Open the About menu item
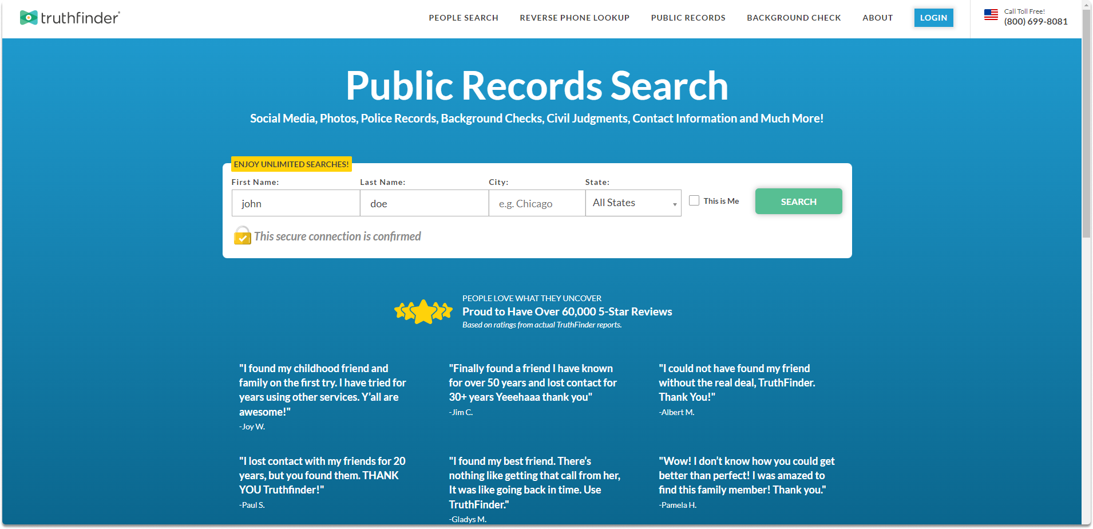The width and height of the screenshot is (1093, 529). (878, 18)
